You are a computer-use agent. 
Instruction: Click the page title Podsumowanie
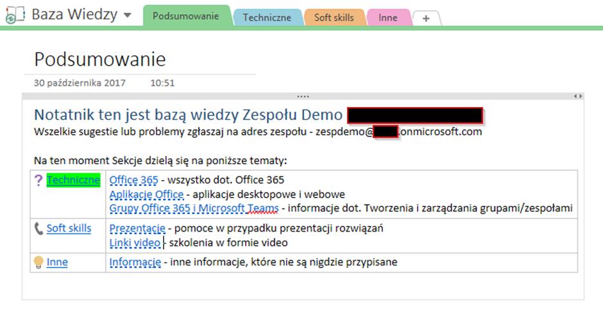[100, 59]
